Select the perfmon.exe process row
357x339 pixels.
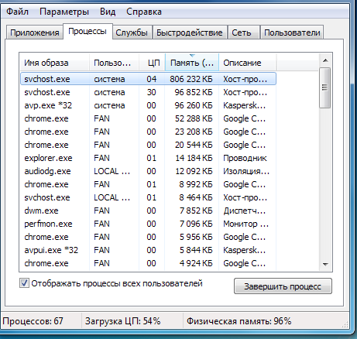(x=148, y=224)
